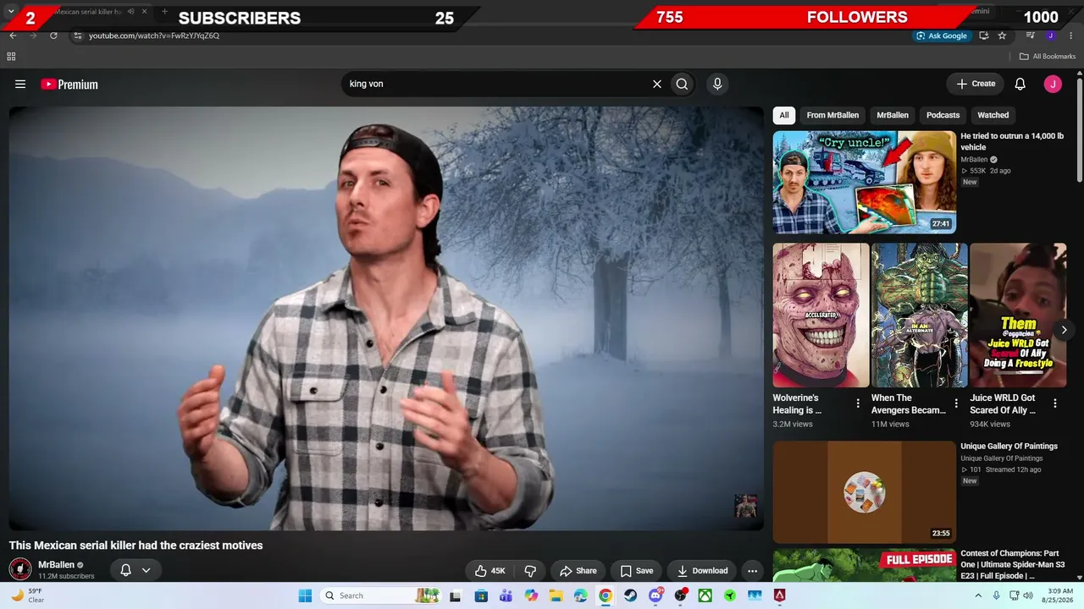Image resolution: width=1084 pixels, height=609 pixels.
Task: Open Windows Start menu
Action: tap(305, 595)
